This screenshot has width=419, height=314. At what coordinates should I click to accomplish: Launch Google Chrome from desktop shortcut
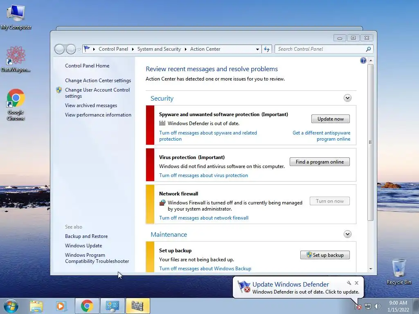point(16,104)
